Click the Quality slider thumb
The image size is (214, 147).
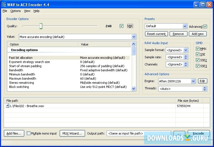pyautogui.click(x=41, y=26)
